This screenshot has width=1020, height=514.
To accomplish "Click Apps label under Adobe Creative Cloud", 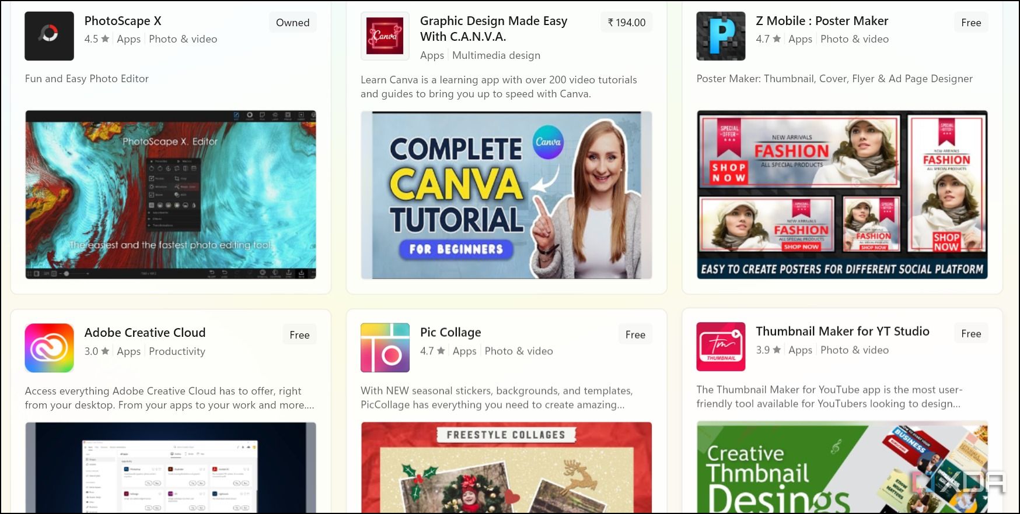I will pos(129,351).
